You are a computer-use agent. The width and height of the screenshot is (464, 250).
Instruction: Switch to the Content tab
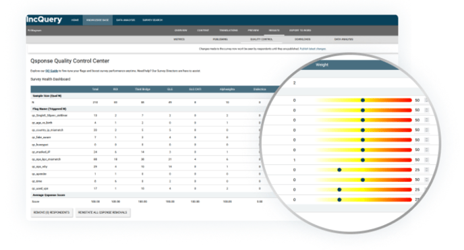203,30
